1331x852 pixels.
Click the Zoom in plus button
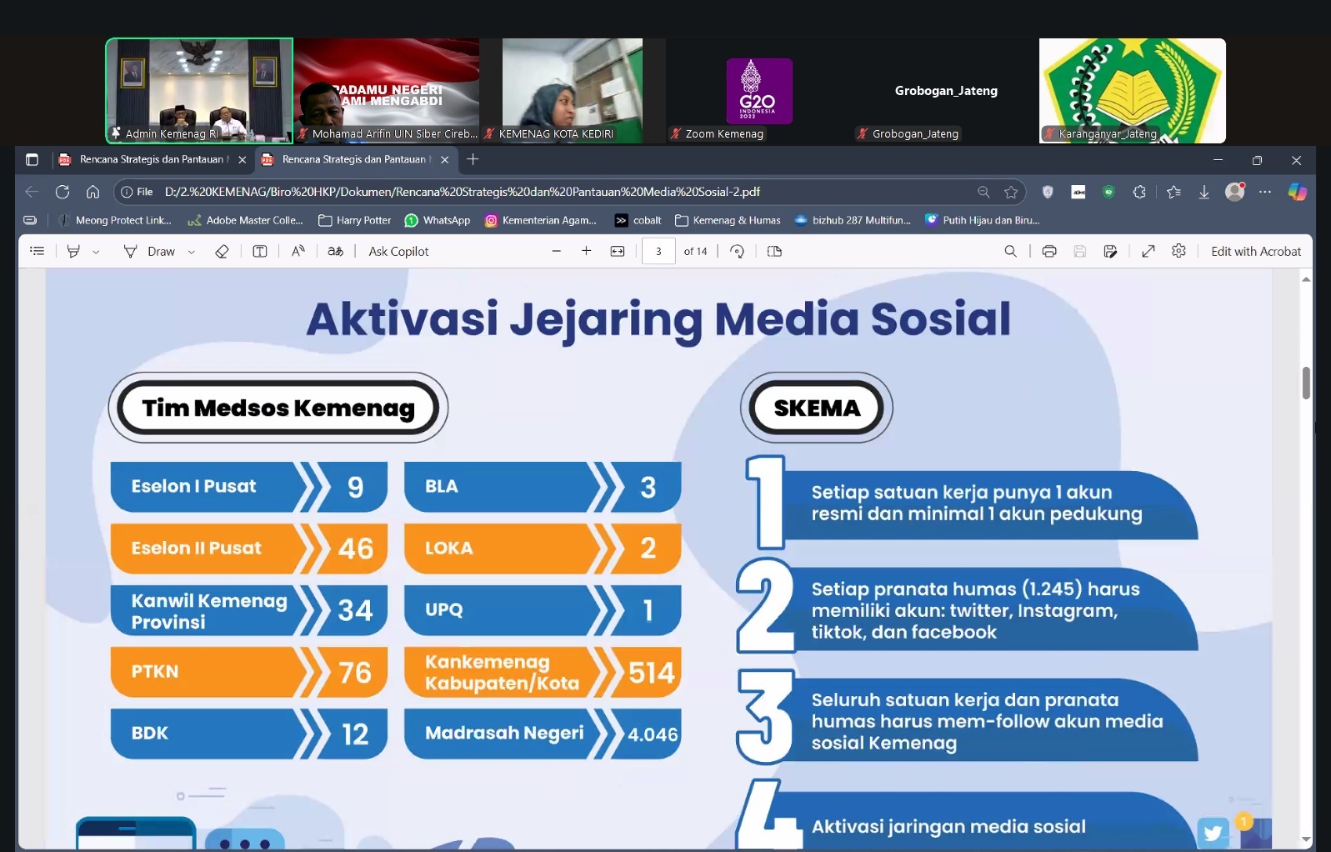(x=586, y=251)
